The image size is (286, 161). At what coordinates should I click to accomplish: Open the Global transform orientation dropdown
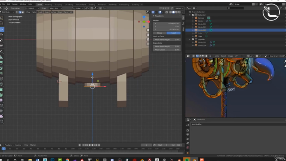[78, 8]
